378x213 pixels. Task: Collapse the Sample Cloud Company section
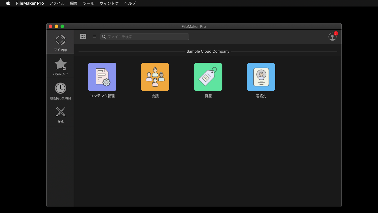208,51
